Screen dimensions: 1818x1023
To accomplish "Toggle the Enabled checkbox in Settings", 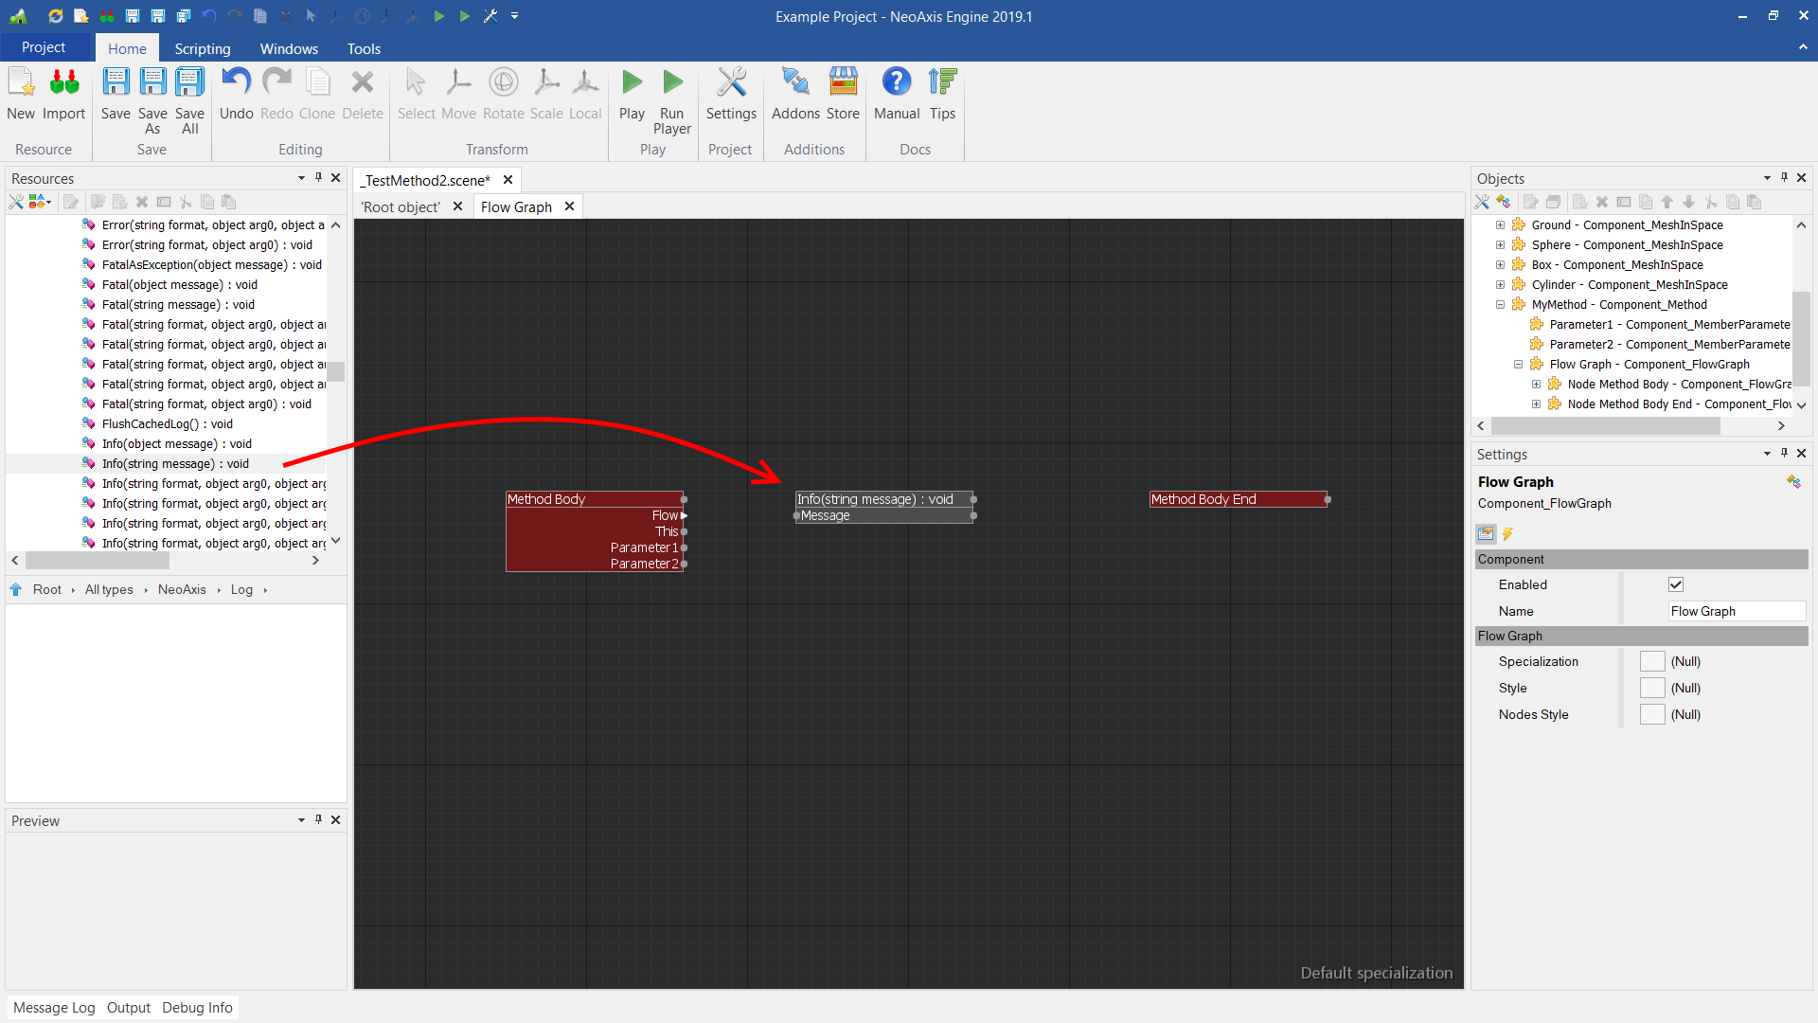I will [x=1676, y=584].
